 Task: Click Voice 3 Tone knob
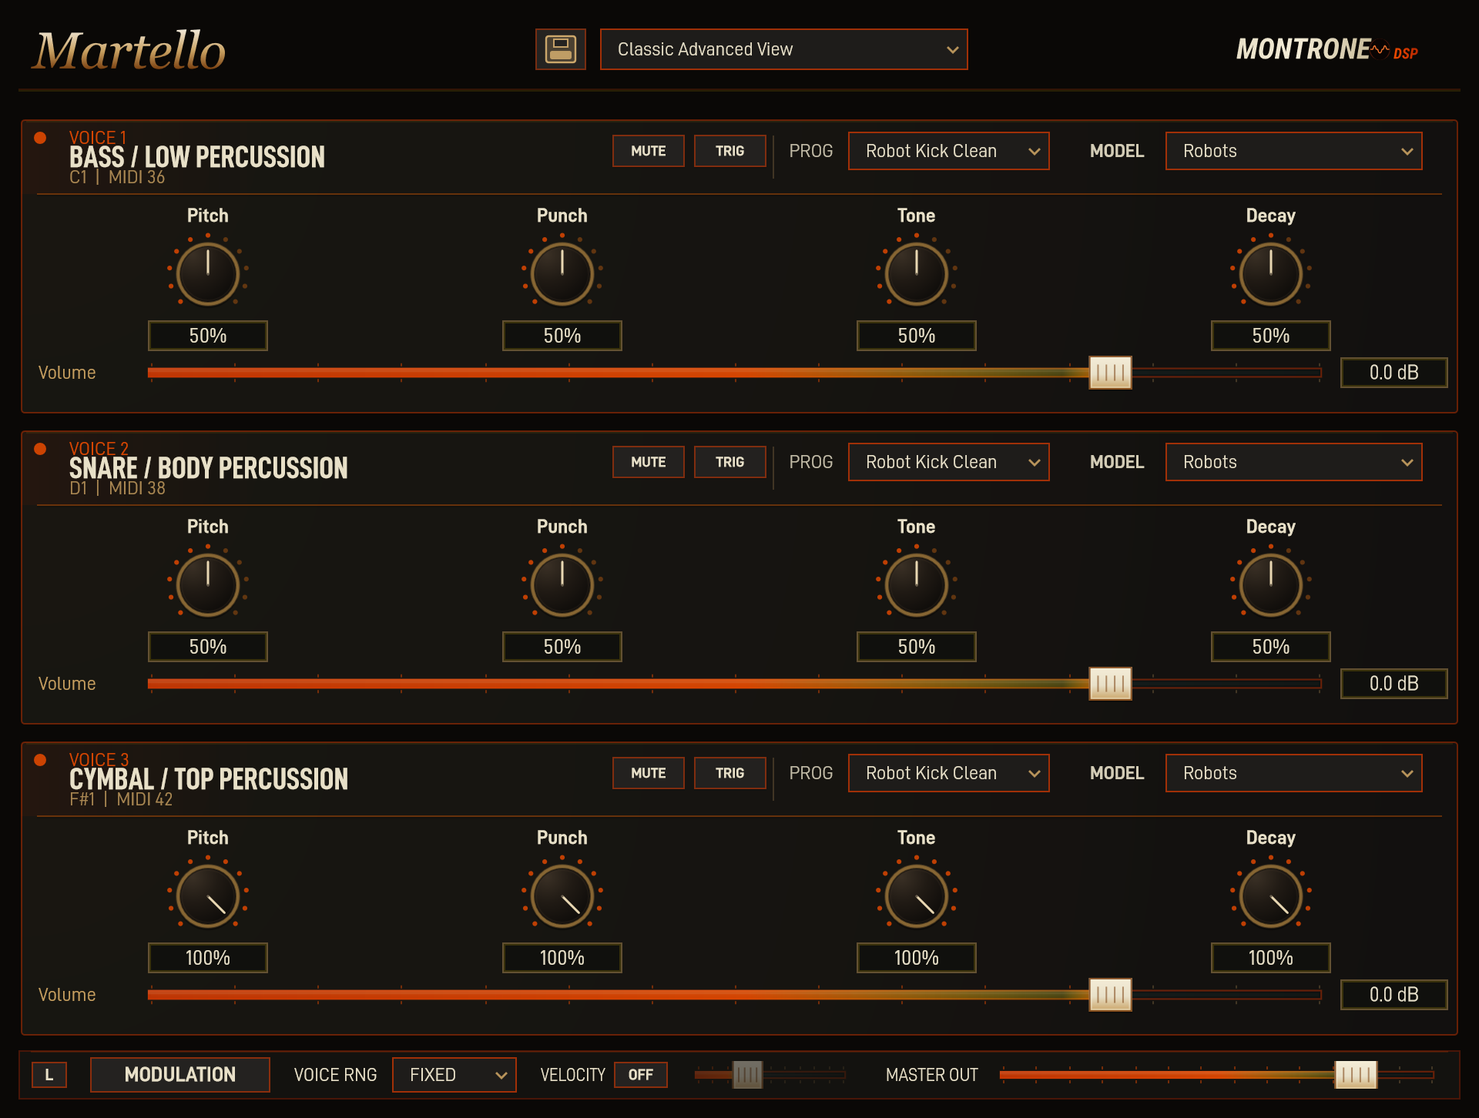pyautogui.click(x=917, y=895)
